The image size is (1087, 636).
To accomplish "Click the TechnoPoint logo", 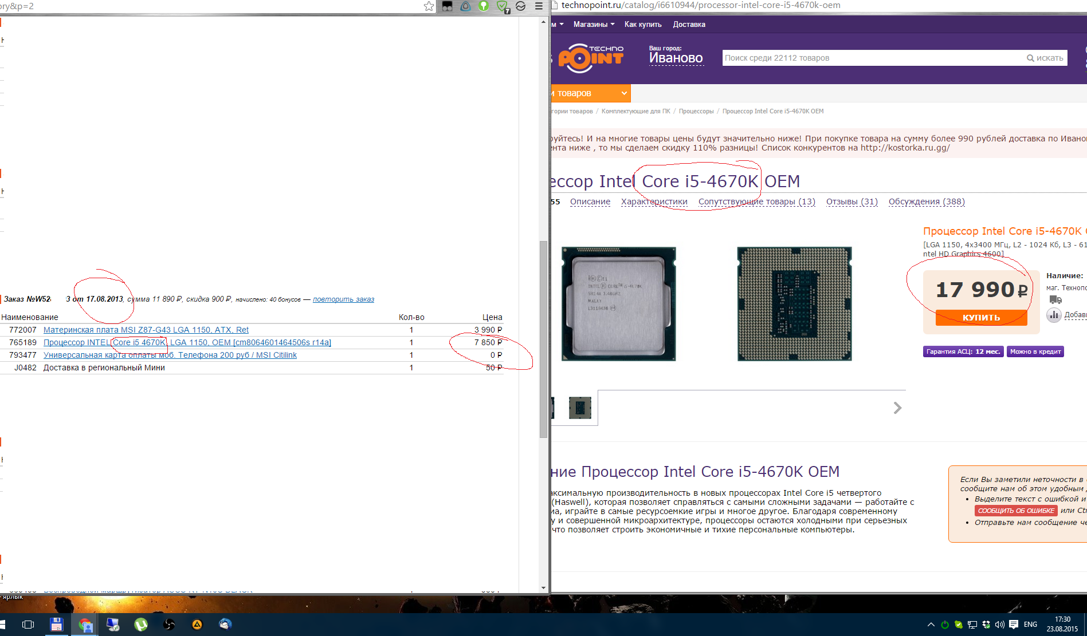I will [x=591, y=58].
